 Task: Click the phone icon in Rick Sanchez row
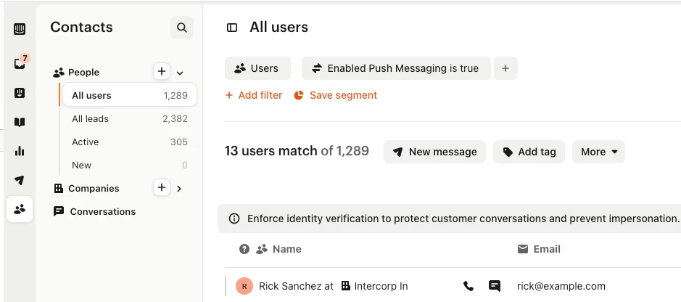click(x=469, y=286)
